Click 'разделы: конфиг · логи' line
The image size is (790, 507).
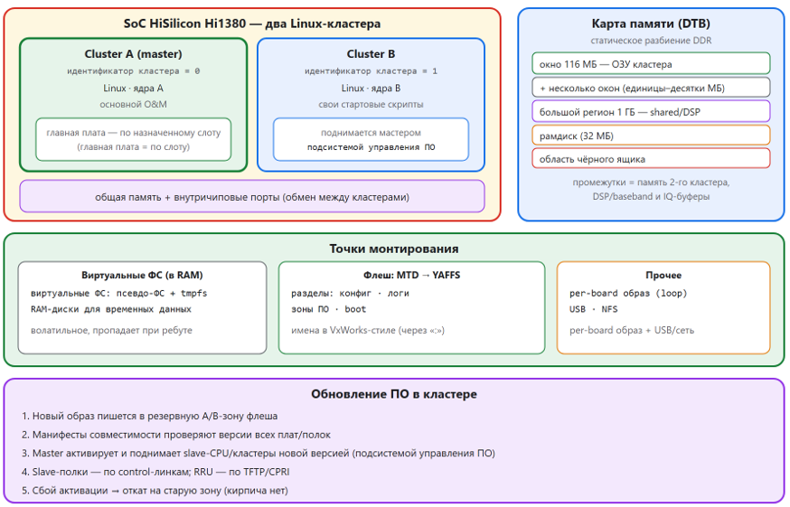point(350,294)
